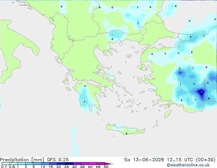This screenshot has height=168, width=217.
Task: Click the lightest 0.1–0.5 mm legend swatch
Action: point(6,164)
